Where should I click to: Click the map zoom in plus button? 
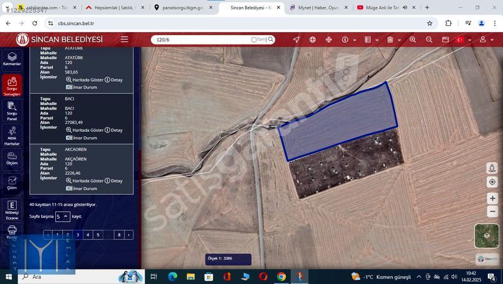[492, 199]
